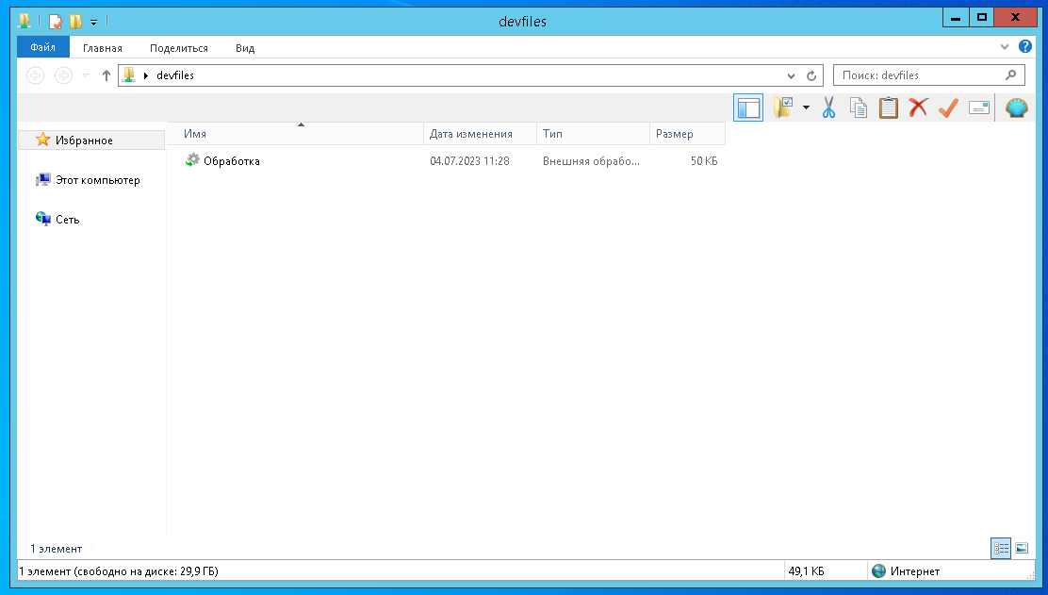Image resolution: width=1048 pixels, height=595 pixels.
Task: Toggle the navigation pane button in toolbar
Action: click(748, 108)
